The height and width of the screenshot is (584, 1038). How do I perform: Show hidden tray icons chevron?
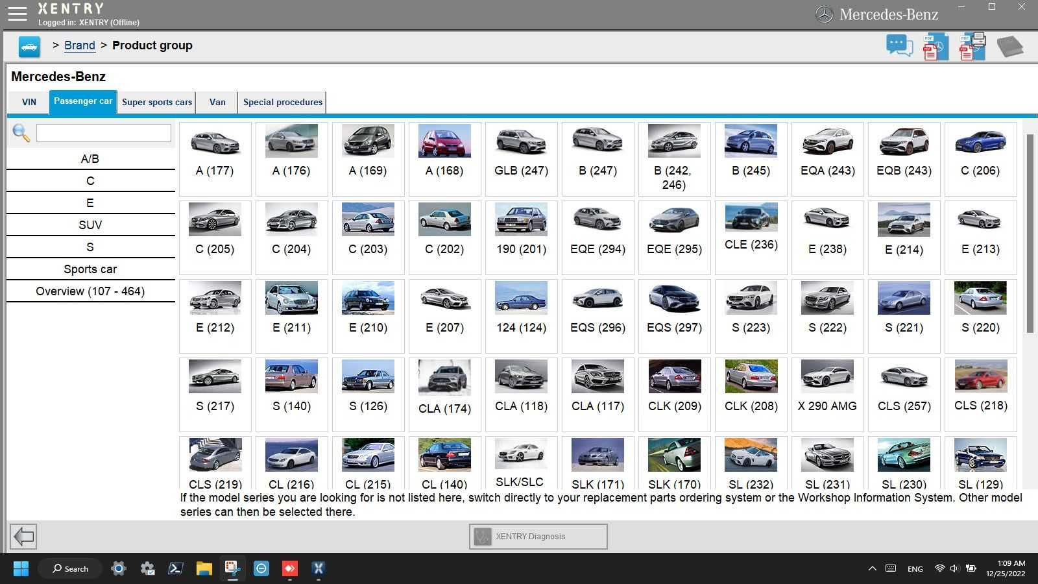(872, 568)
